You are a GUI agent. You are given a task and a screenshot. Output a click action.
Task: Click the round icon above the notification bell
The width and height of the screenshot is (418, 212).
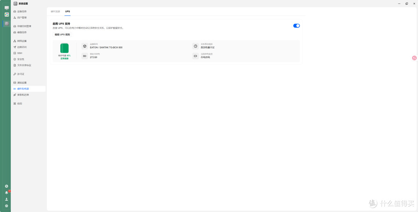(7, 186)
